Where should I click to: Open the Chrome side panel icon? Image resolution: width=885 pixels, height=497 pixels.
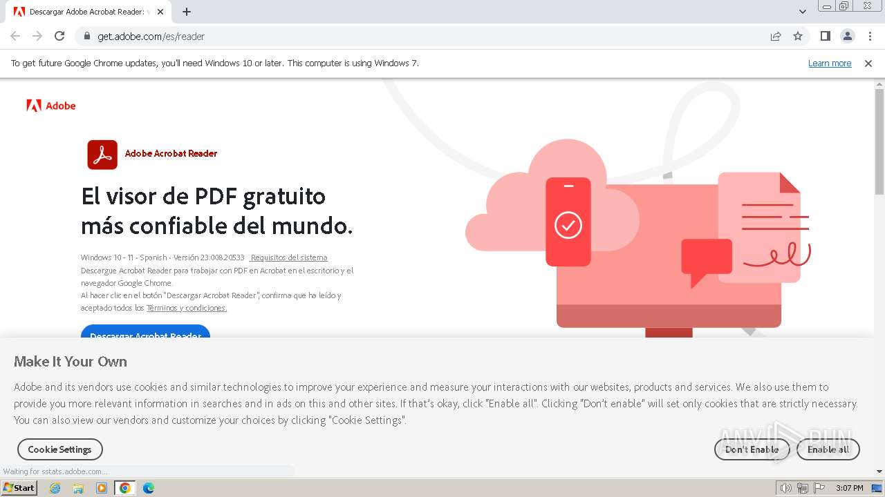825,36
